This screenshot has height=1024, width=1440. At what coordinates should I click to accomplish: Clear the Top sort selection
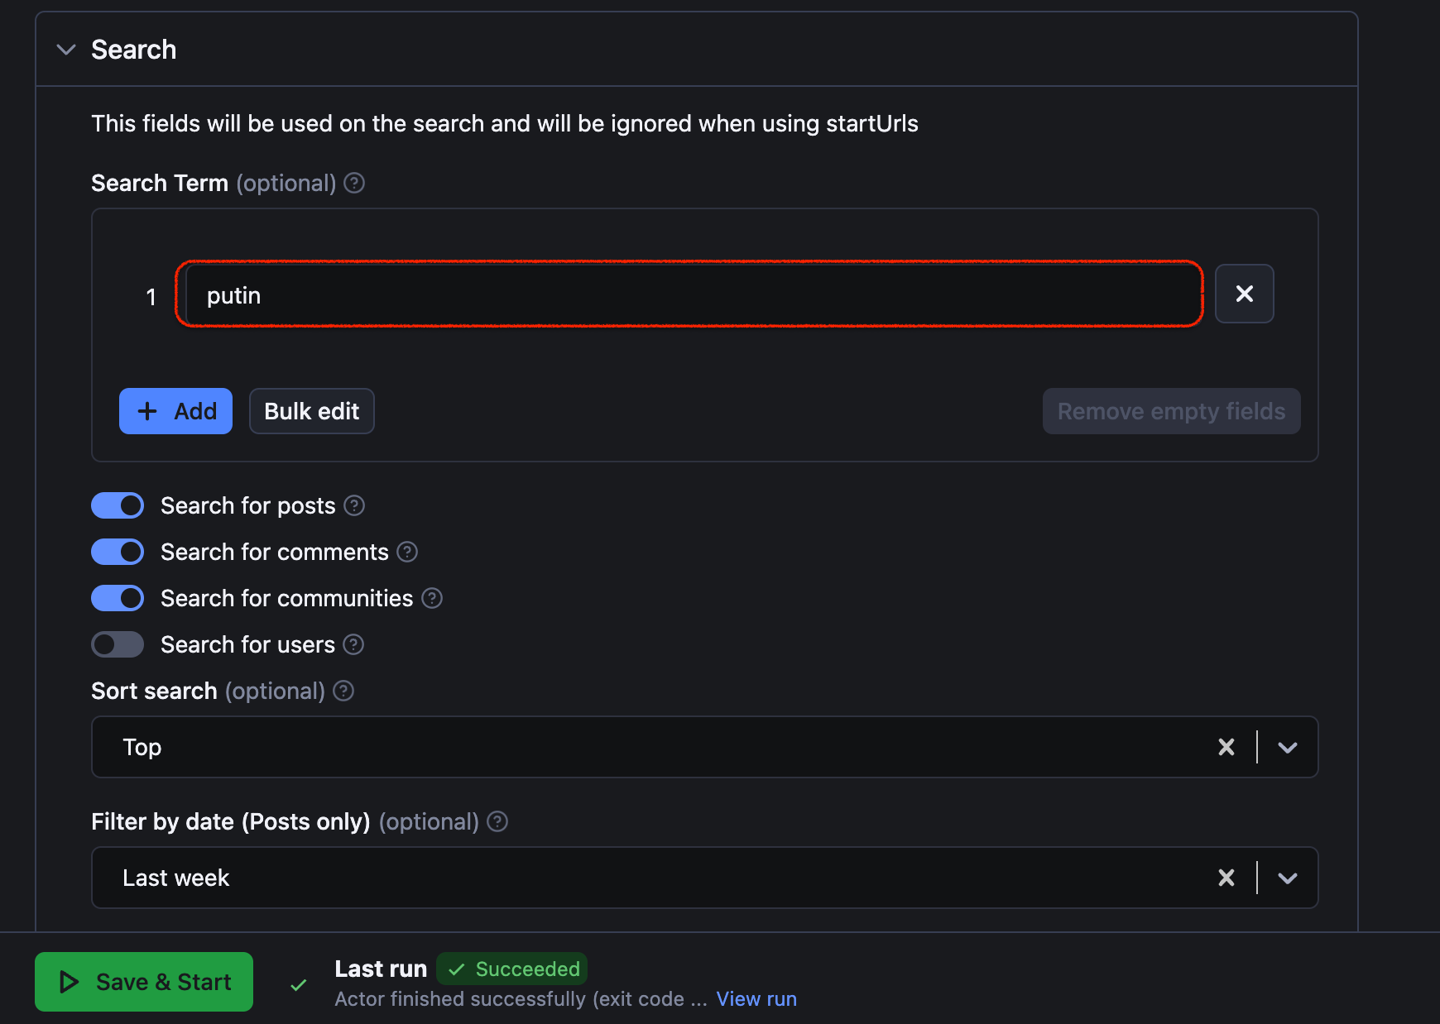coord(1226,747)
